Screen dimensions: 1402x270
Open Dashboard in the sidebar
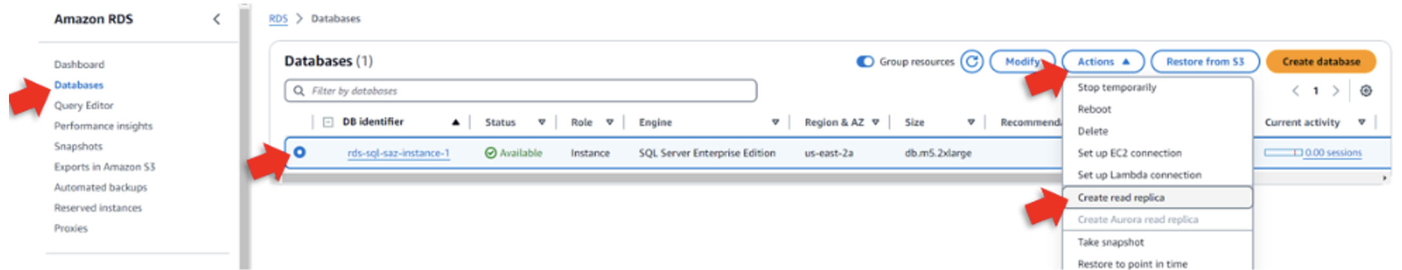(x=79, y=64)
